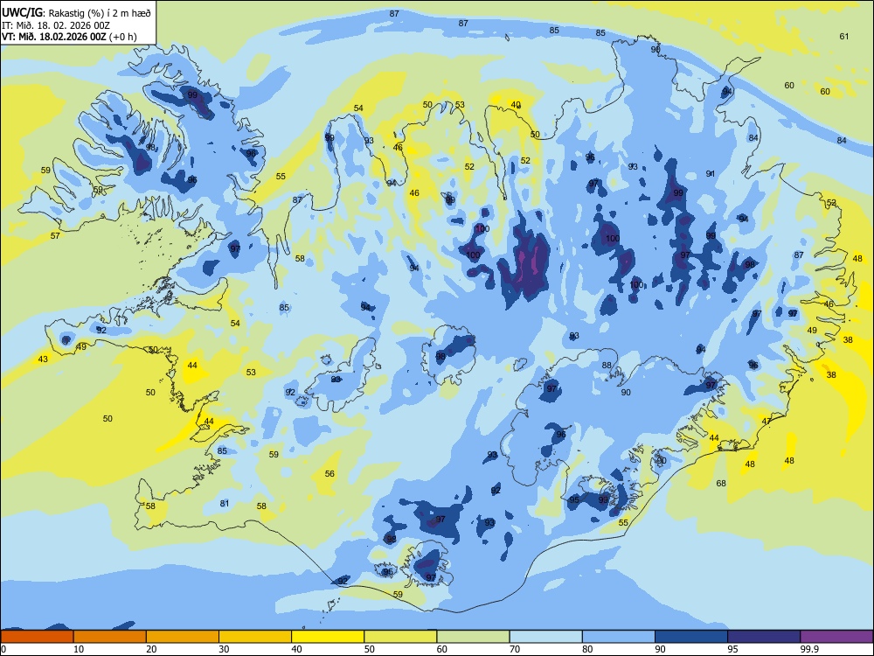
Task: Click the 30–40 gold legend swatch
Action: 255,637
